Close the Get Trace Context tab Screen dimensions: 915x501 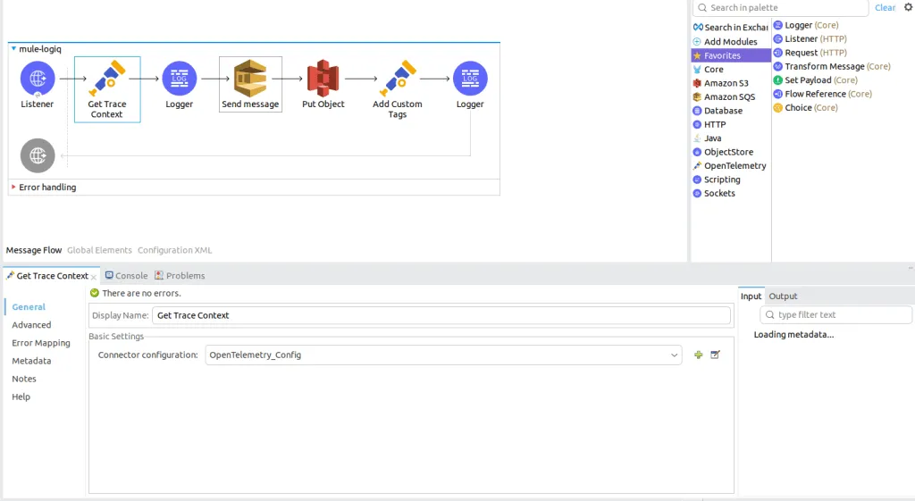click(94, 277)
